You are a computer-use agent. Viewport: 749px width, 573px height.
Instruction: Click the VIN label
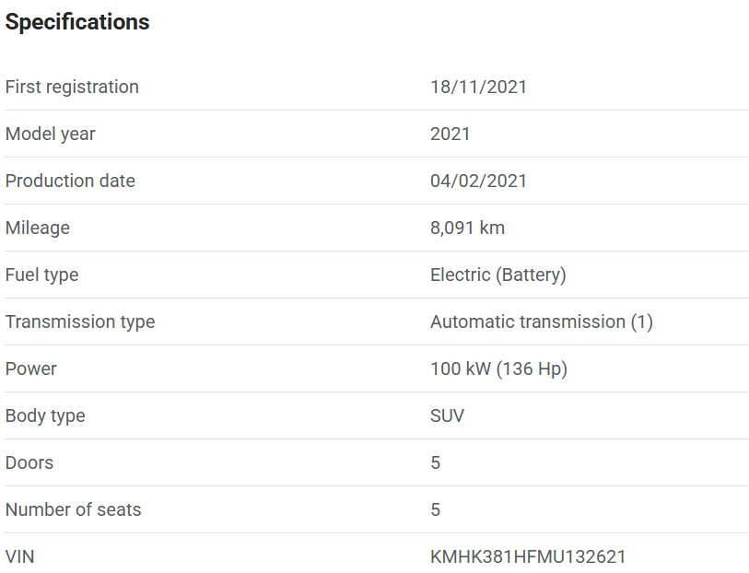coord(20,556)
